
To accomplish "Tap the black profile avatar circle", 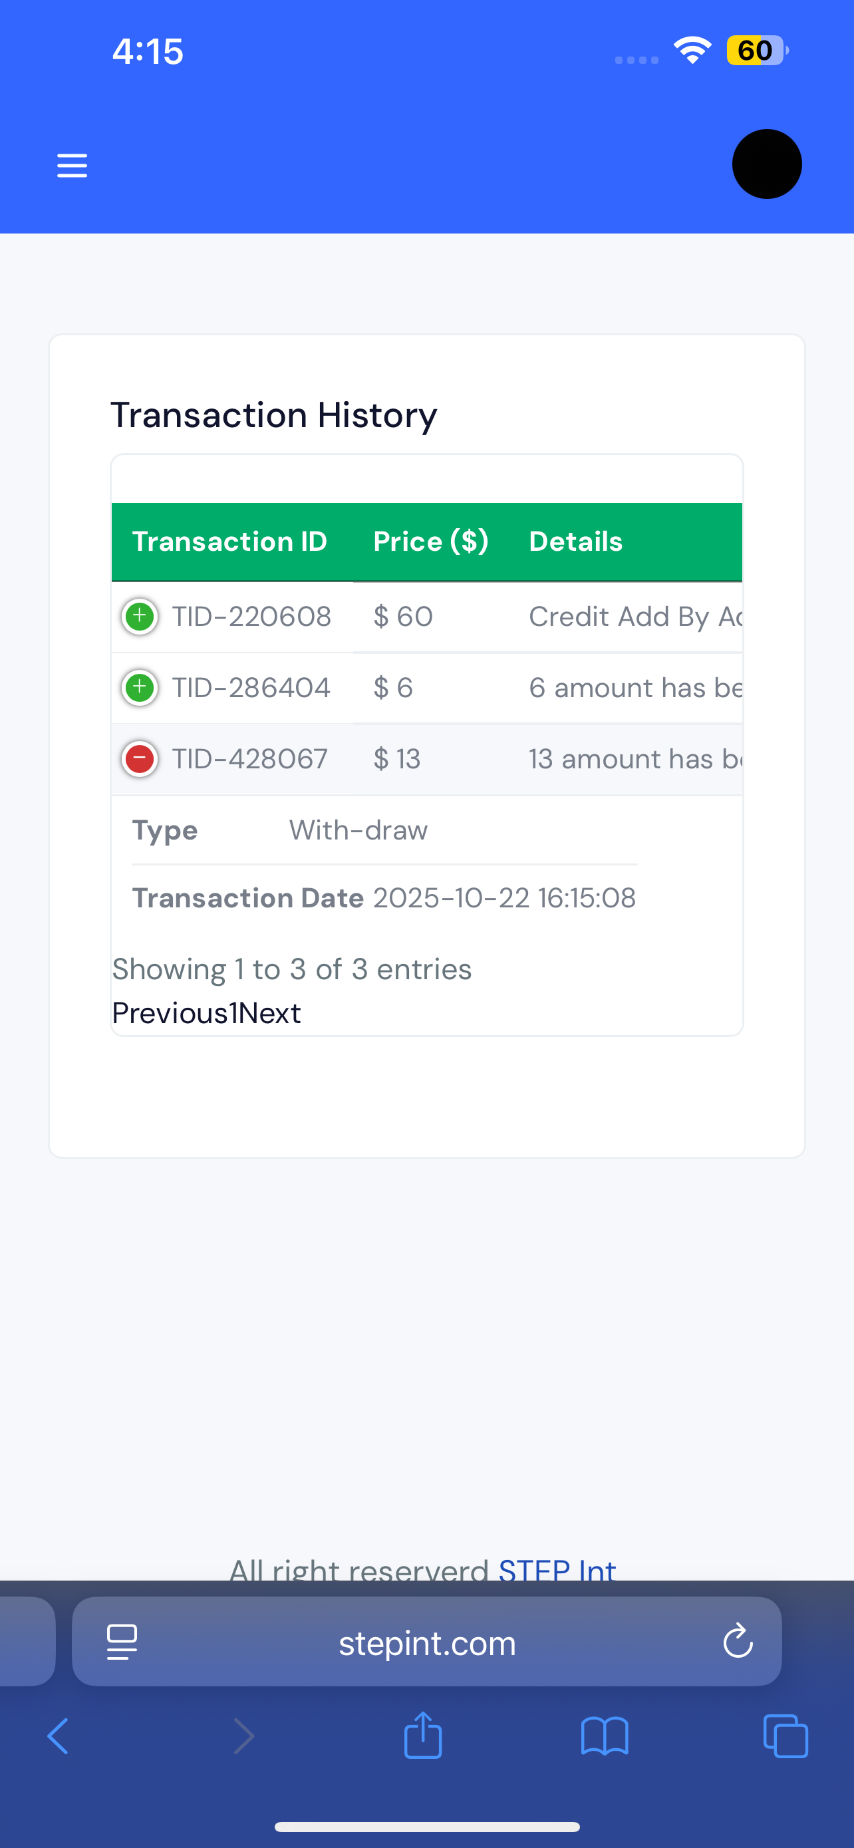I will tap(766, 164).
